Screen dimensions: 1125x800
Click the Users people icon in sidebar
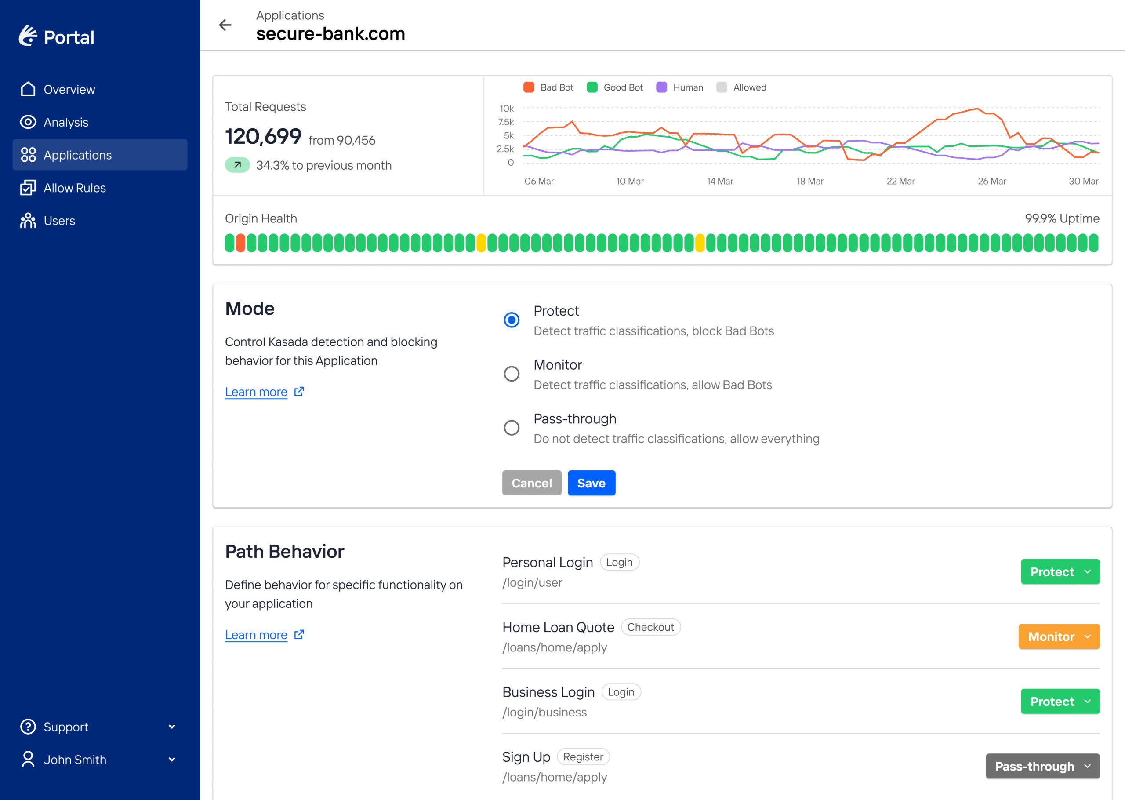pos(28,221)
